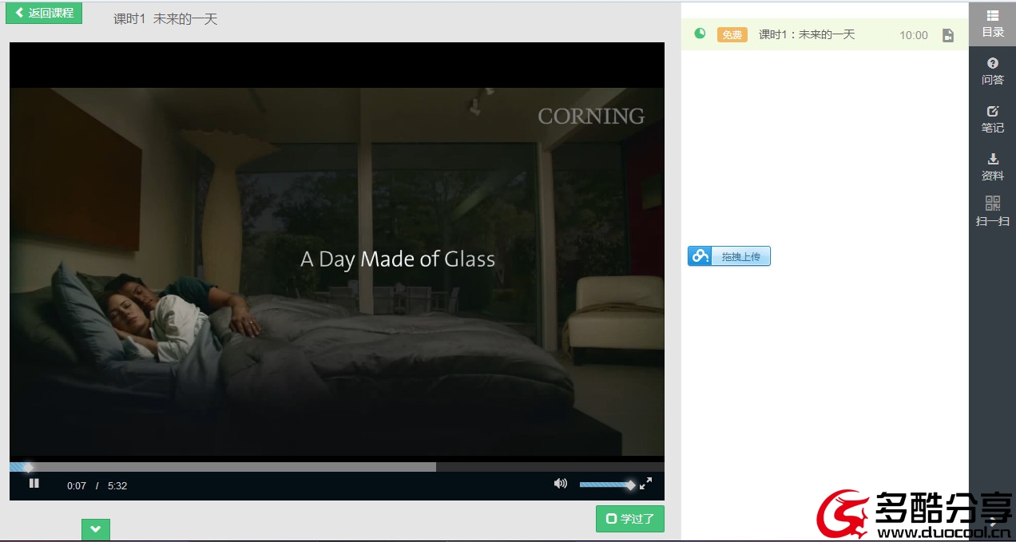The image size is (1016, 542).
Task: Click the progress bar playhead marker
Action: coord(28,467)
